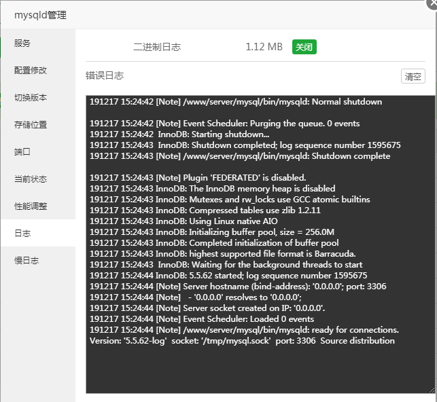Image resolution: width=437 pixels, height=402 pixels.
Task: Click the green 关闭 binary log button
Action: (304, 47)
